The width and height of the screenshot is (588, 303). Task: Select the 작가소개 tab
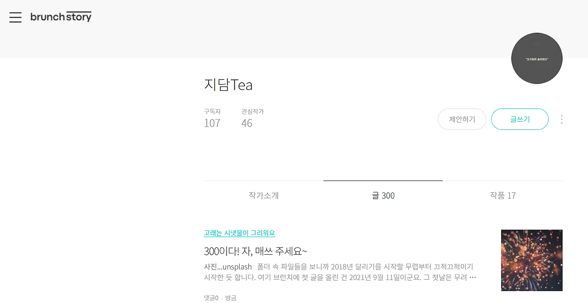tap(263, 195)
